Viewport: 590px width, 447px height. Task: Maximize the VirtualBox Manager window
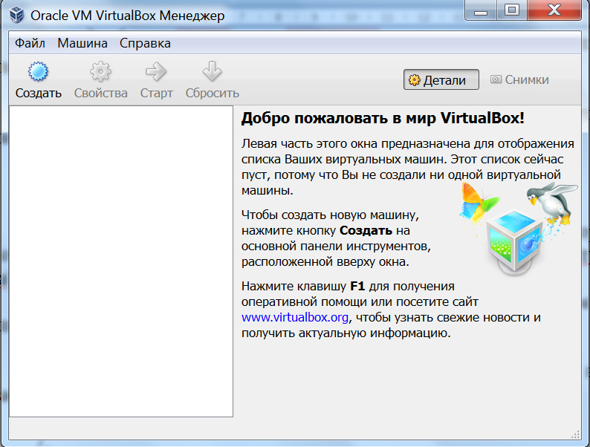[512, 10]
